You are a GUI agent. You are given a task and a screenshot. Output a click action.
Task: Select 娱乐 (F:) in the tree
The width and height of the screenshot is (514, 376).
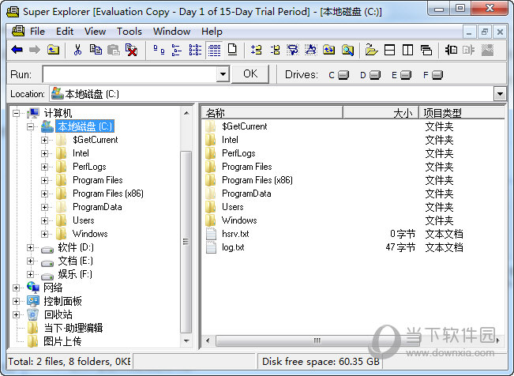75,275
